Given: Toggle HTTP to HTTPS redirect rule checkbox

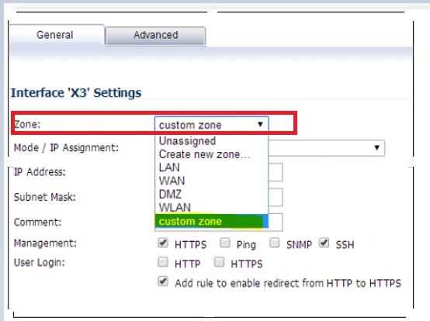Looking at the screenshot, I should point(163,281).
